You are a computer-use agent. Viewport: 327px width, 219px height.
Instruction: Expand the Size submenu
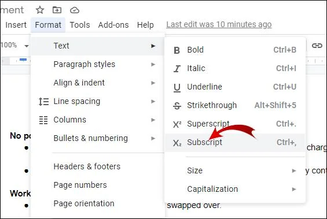pyautogui.click(x=235, y=170)
